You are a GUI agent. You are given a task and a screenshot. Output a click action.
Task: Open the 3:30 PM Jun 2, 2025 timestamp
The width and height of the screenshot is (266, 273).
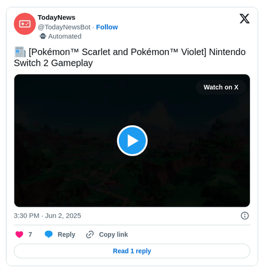pos(48,216)
